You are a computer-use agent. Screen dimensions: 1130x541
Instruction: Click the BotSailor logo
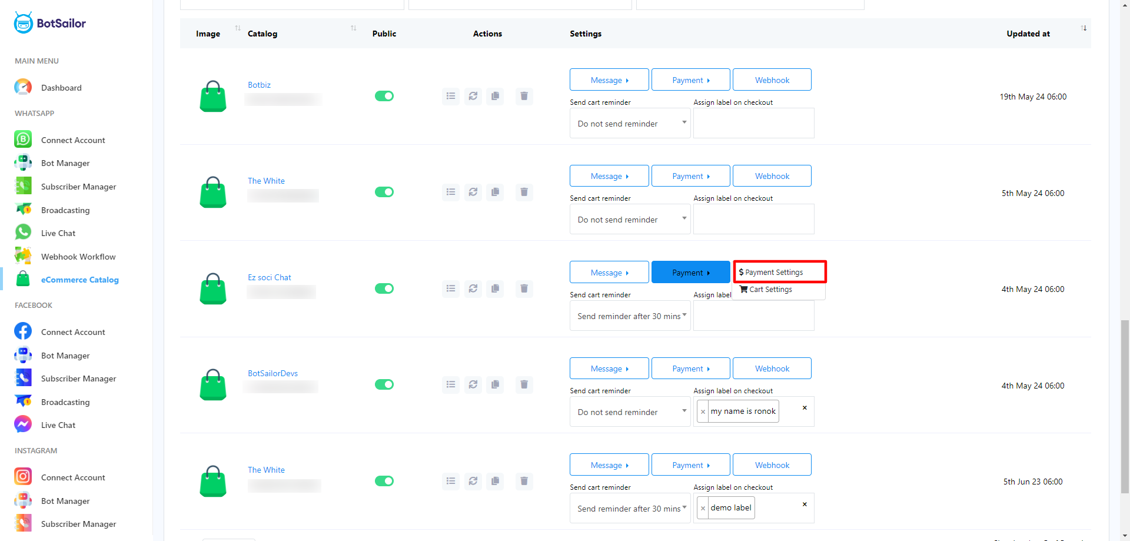[x=50, y=24]
